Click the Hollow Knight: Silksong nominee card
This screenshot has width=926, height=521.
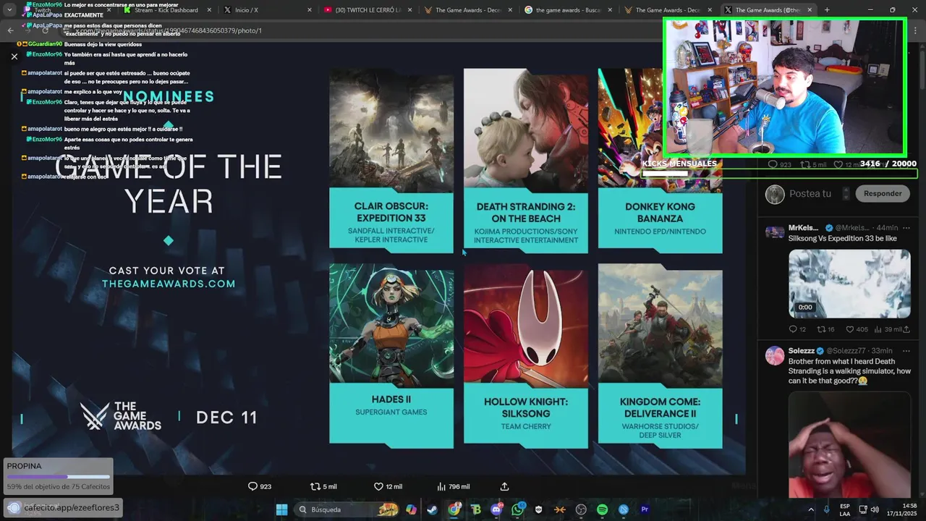[x=526, y=355]
